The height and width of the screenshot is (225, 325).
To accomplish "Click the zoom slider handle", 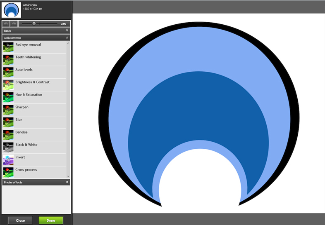I will click(x=34, y=24).
